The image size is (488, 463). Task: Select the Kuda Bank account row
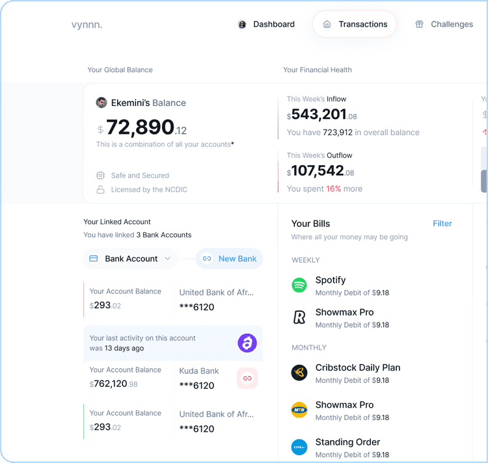click(x=172, y=378)
